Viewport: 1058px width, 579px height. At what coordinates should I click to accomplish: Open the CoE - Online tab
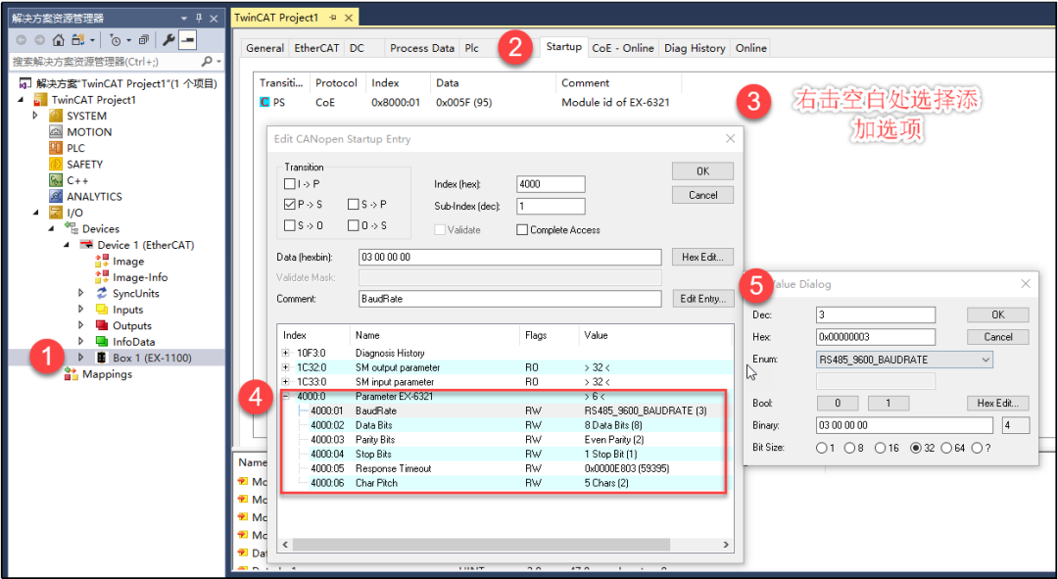pyautogui.click(x=623, y=48)
